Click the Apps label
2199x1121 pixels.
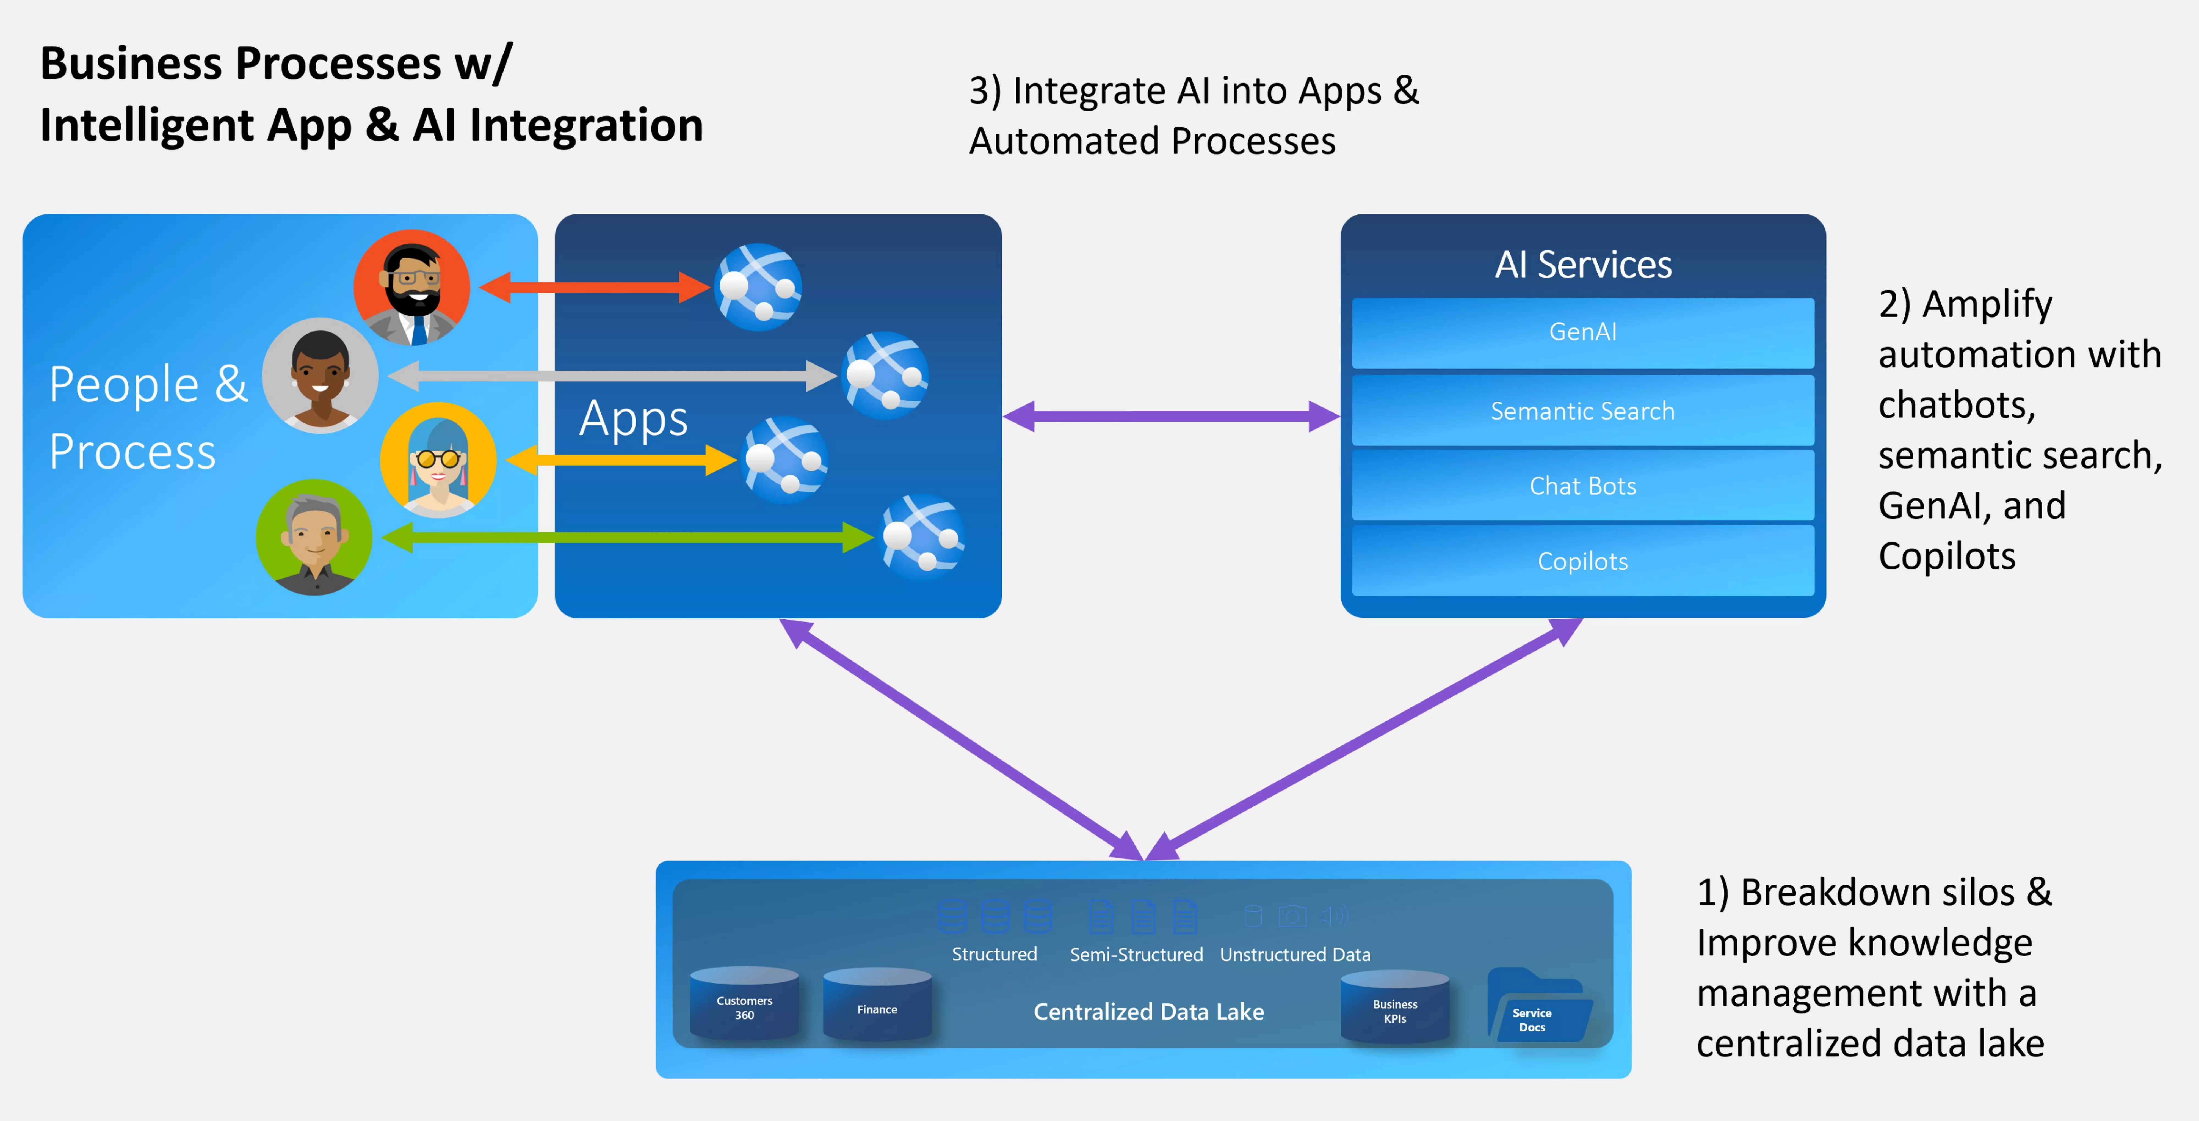[633, 419]
